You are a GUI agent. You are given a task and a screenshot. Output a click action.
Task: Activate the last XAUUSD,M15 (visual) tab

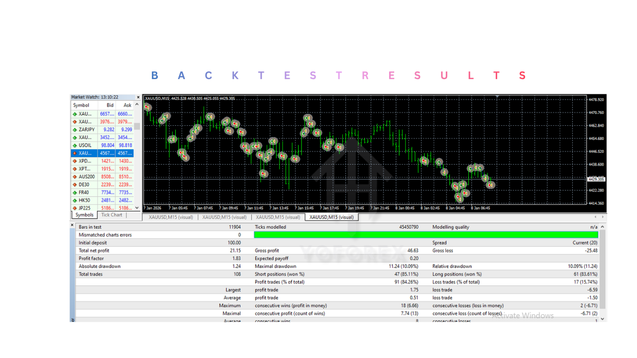tap(331, 217)
